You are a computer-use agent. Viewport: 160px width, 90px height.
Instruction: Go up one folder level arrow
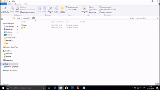click(x=11, y=18)
